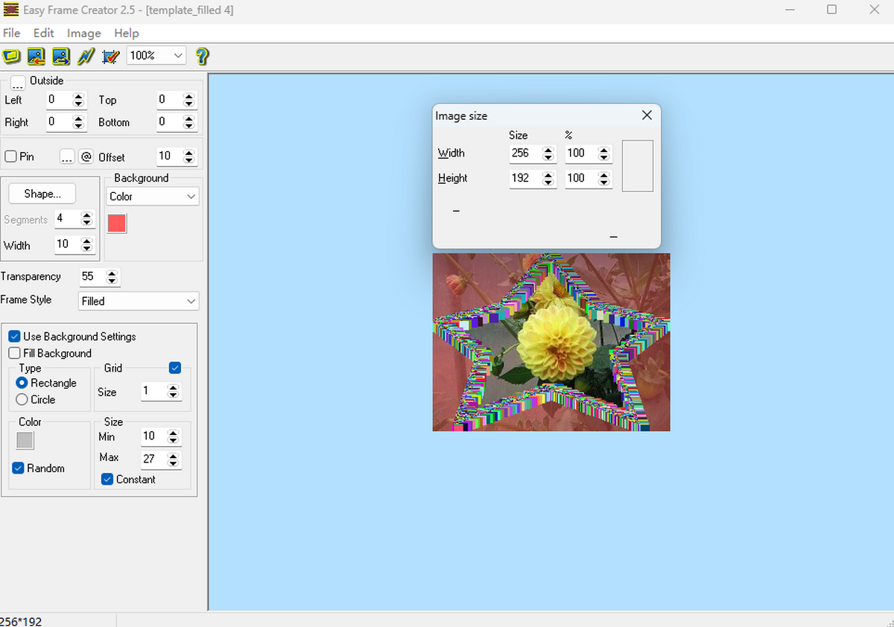Screen dimensions: 894x627
Task: Increase the Transparency value
Action: [x=112, y=273]
